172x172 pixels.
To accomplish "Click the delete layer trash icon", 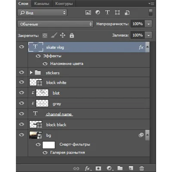I will tap(141, 168).
